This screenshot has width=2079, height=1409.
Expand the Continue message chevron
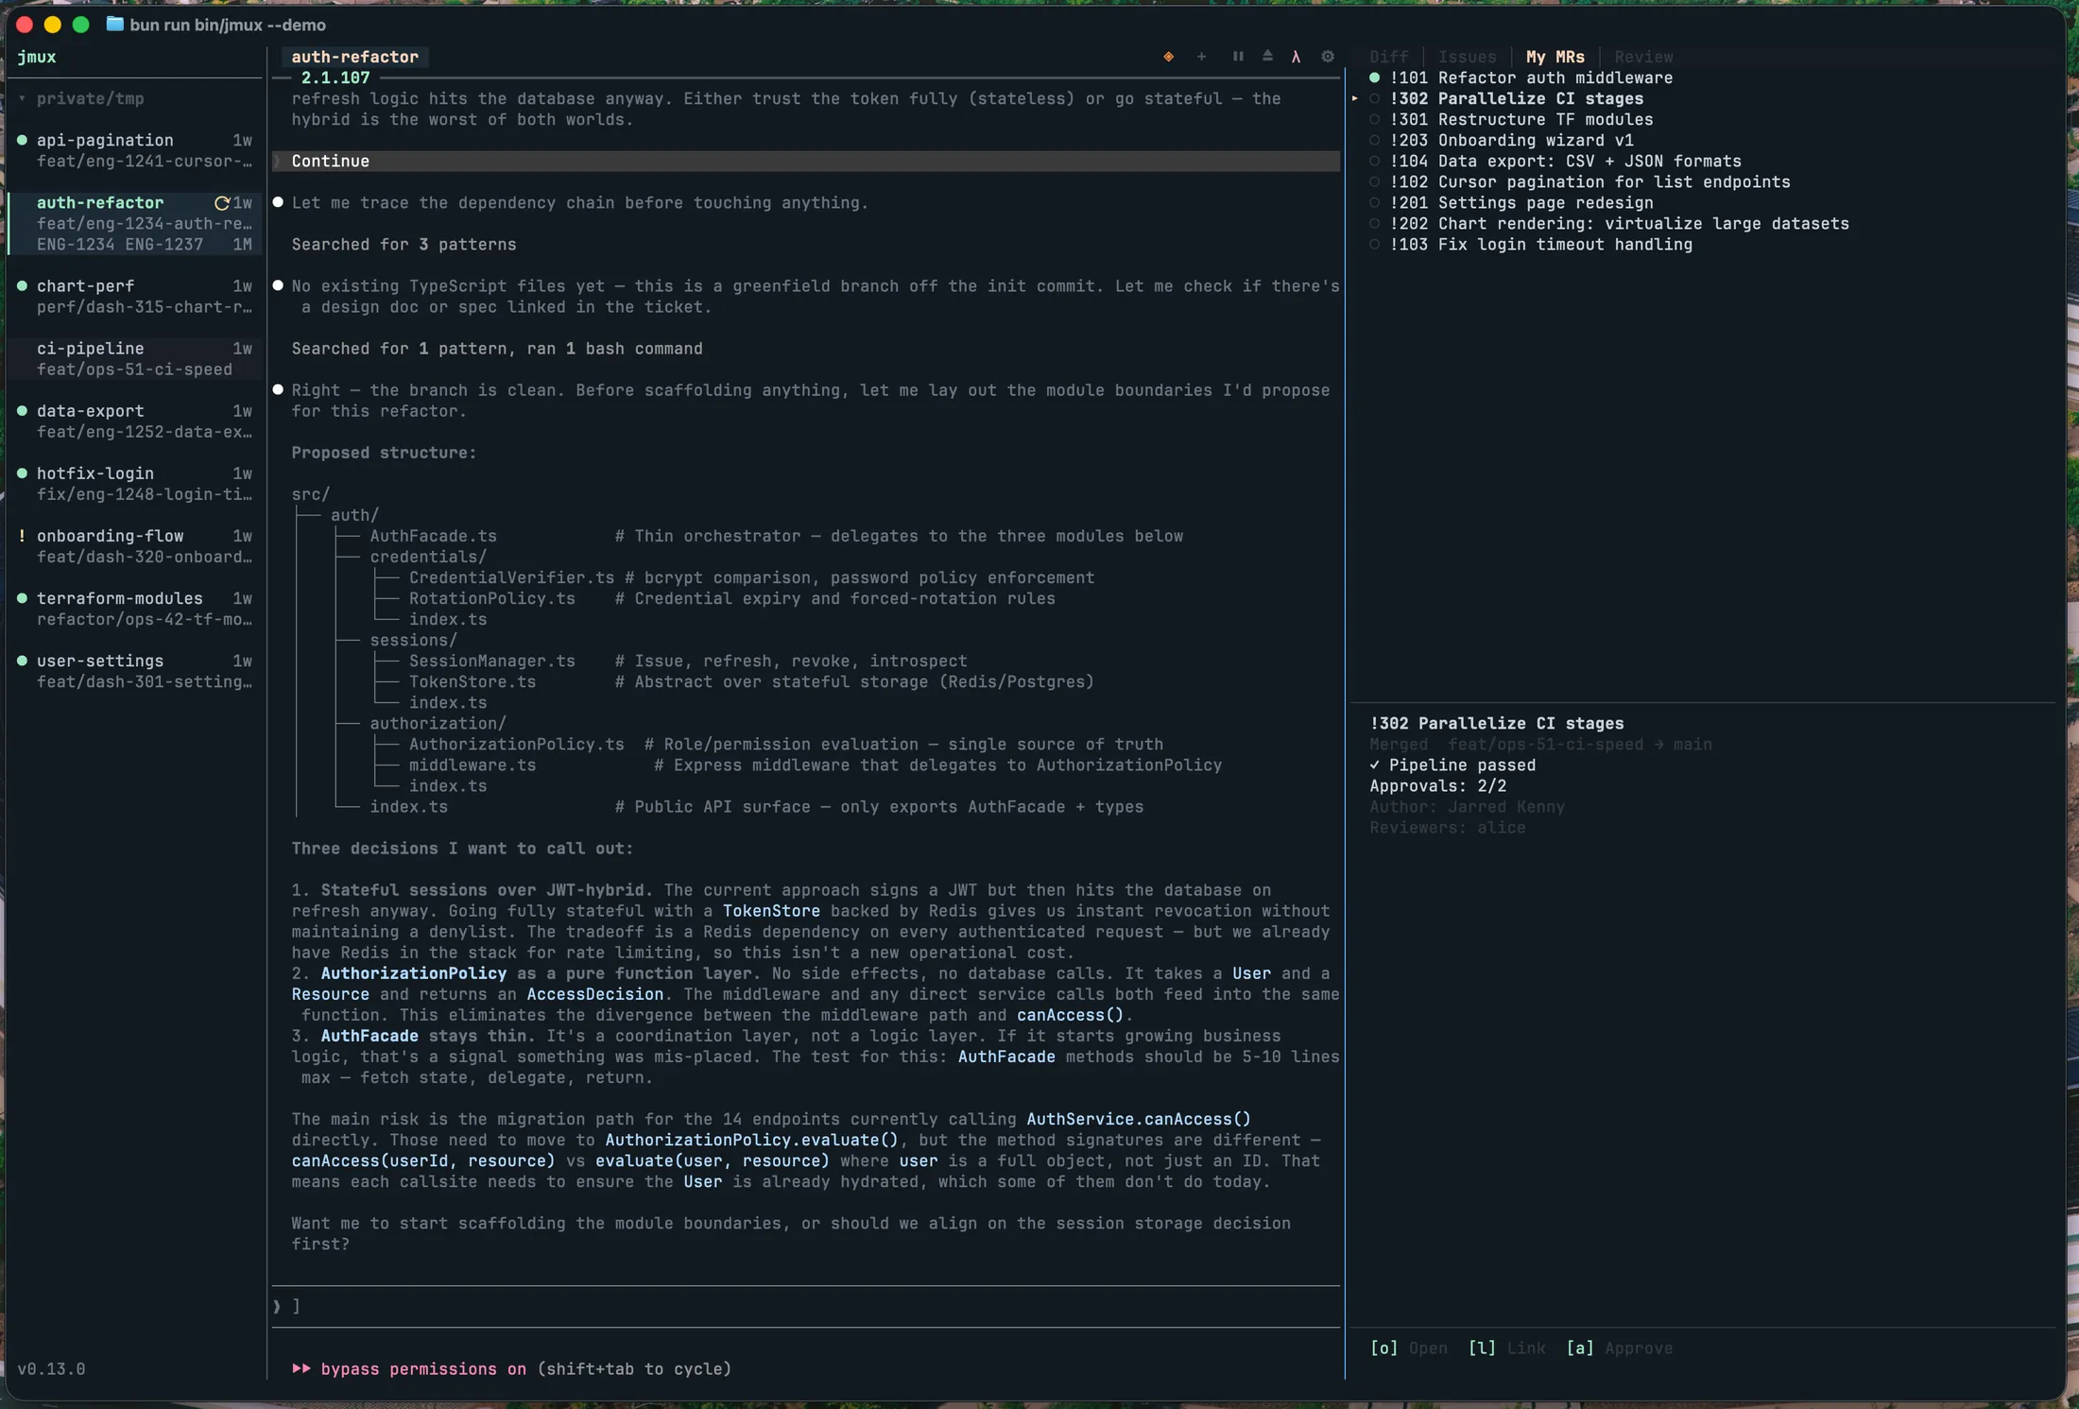point(277,161)
